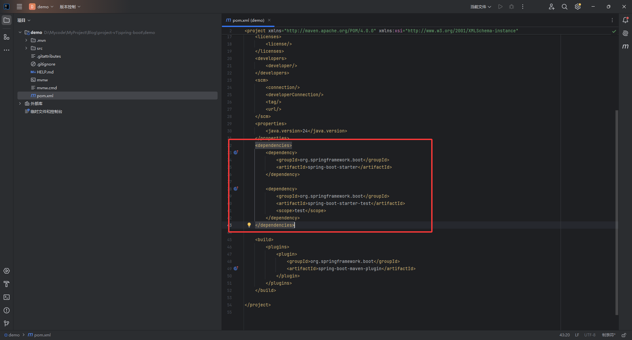
Task: Open the Build hammer tool window
Action: tap(7, 284)
